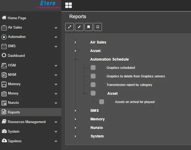Open the grid apps icon in top bar
Screen dimensions: 191x150
(x=69, y=5)
